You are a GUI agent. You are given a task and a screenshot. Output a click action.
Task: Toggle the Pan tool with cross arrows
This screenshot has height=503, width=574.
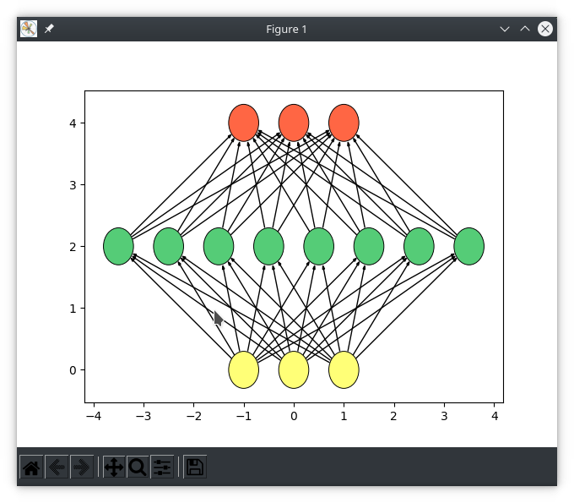[x=114, y=467]
